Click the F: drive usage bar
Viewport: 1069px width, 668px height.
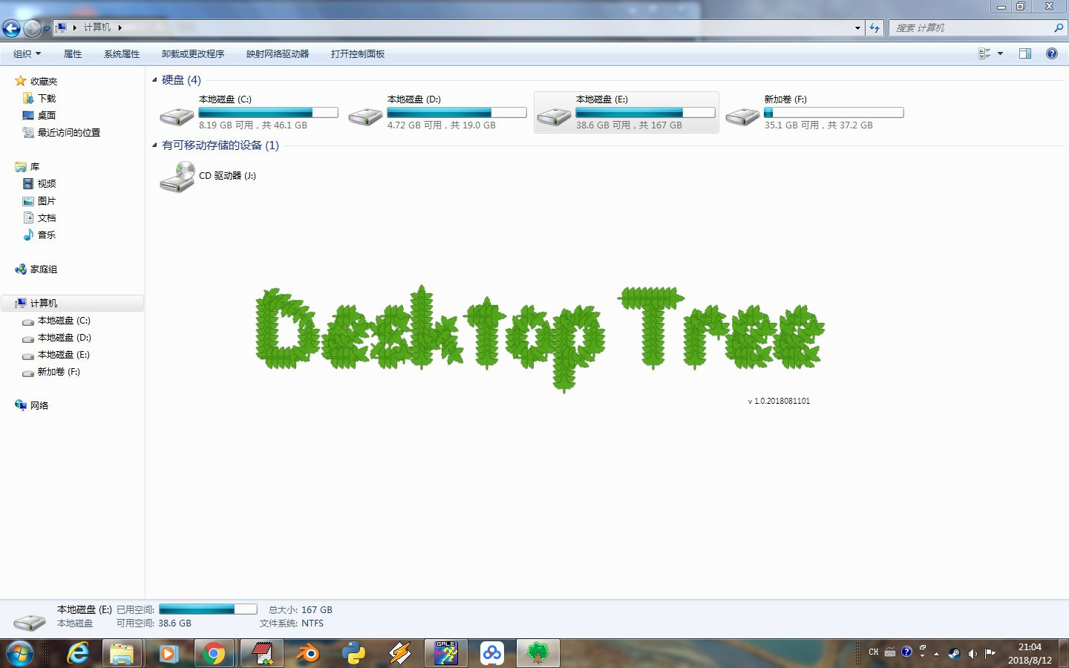834,113
